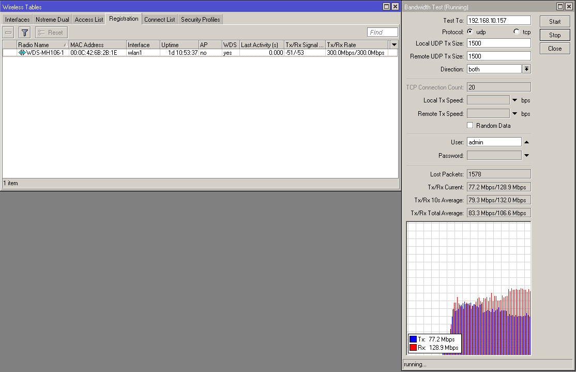Open the Access List tab
576x372 pixels.
[x=89, y=20]
